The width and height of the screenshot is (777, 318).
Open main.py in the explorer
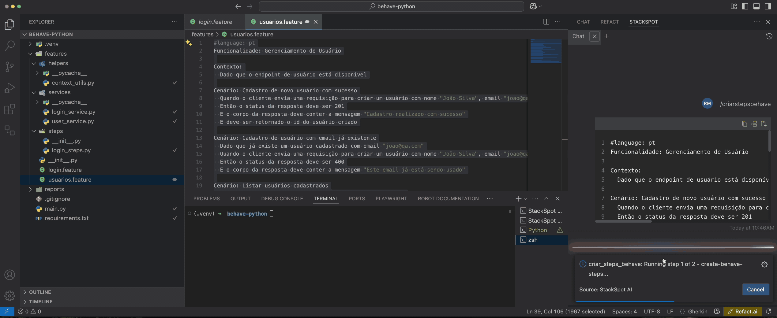click(x=102, y=209)
